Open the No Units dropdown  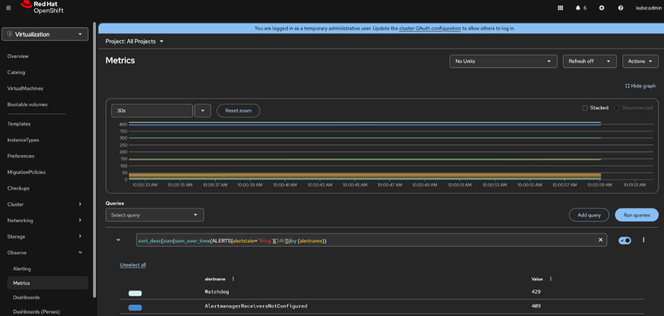503,61
